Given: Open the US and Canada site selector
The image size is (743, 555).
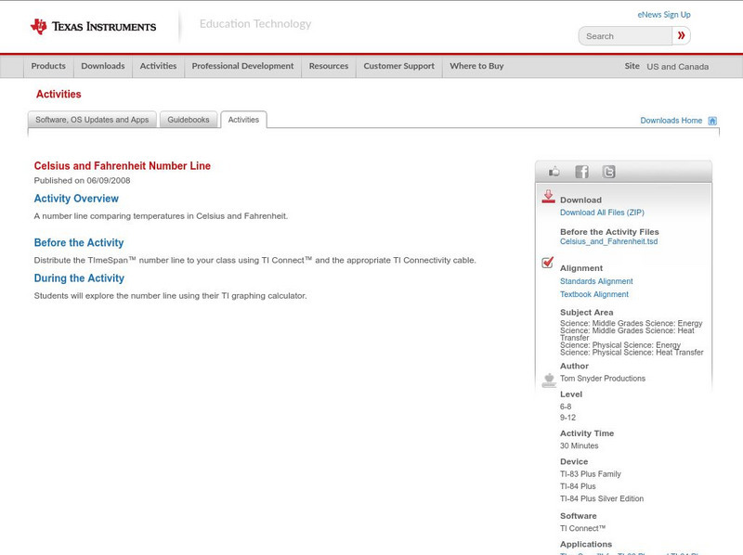Looking at the screenshot, I should (x=677, y=67).
